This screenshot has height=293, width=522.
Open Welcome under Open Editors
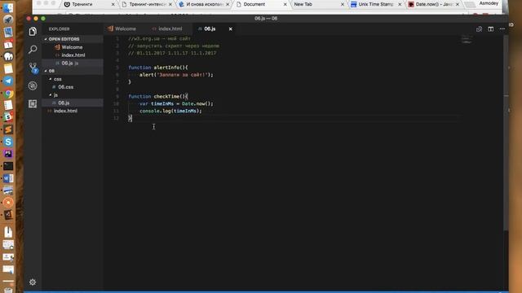(73, 47)
